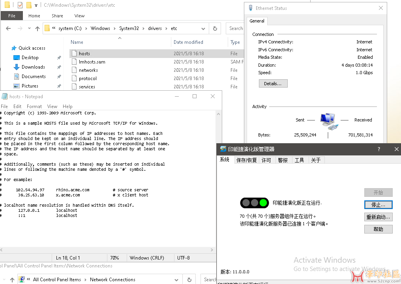This screenshot has width=401, height=284.
Task: Click the pin icon next to Desktop
Action: pyautogui.click(x=59, y=58)
